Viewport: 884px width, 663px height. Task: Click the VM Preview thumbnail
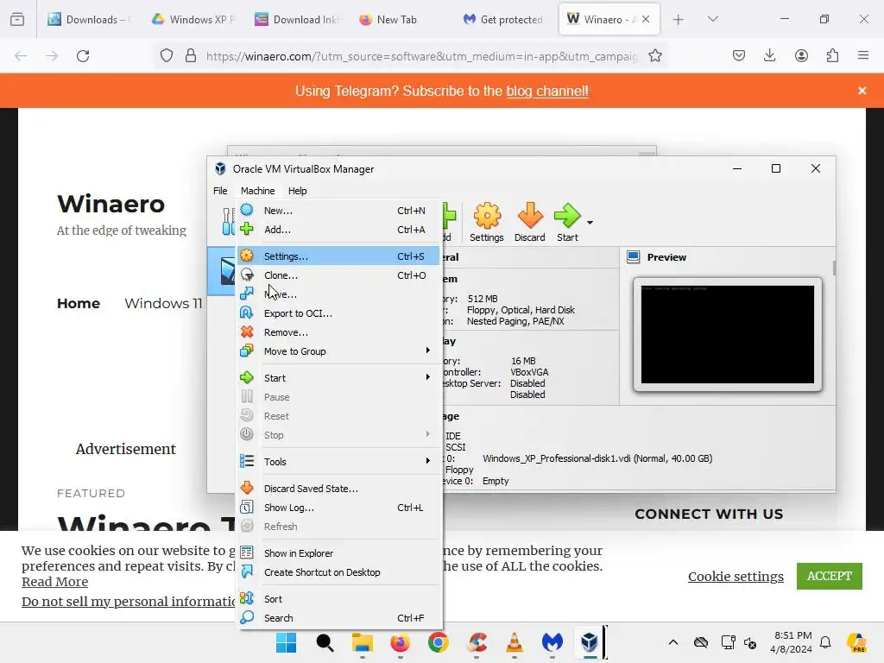click(x=727, y=334)
